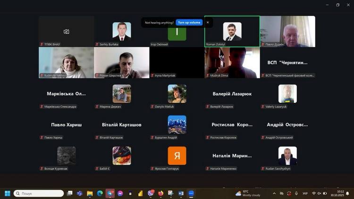The width and height of the screenshot is (354, 199).
Task: Expand the hidden system tray icons chevron
Action: (274, 193)
